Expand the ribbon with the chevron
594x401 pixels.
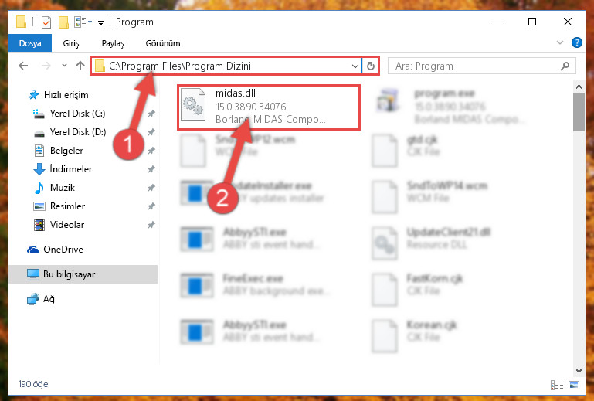click(559, 42)
